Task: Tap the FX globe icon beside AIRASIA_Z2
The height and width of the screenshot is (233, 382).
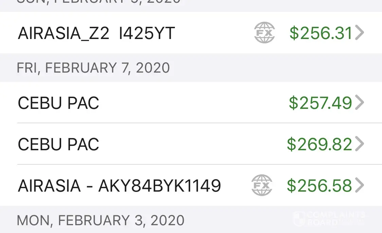Action: point(265,33)
